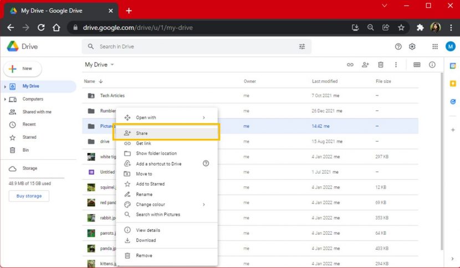The image size is (460, 268).
Task: Click the storage usage bar
Action: 37,178
